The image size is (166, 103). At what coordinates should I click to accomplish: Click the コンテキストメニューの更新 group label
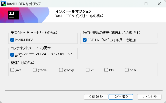(31, 48)
